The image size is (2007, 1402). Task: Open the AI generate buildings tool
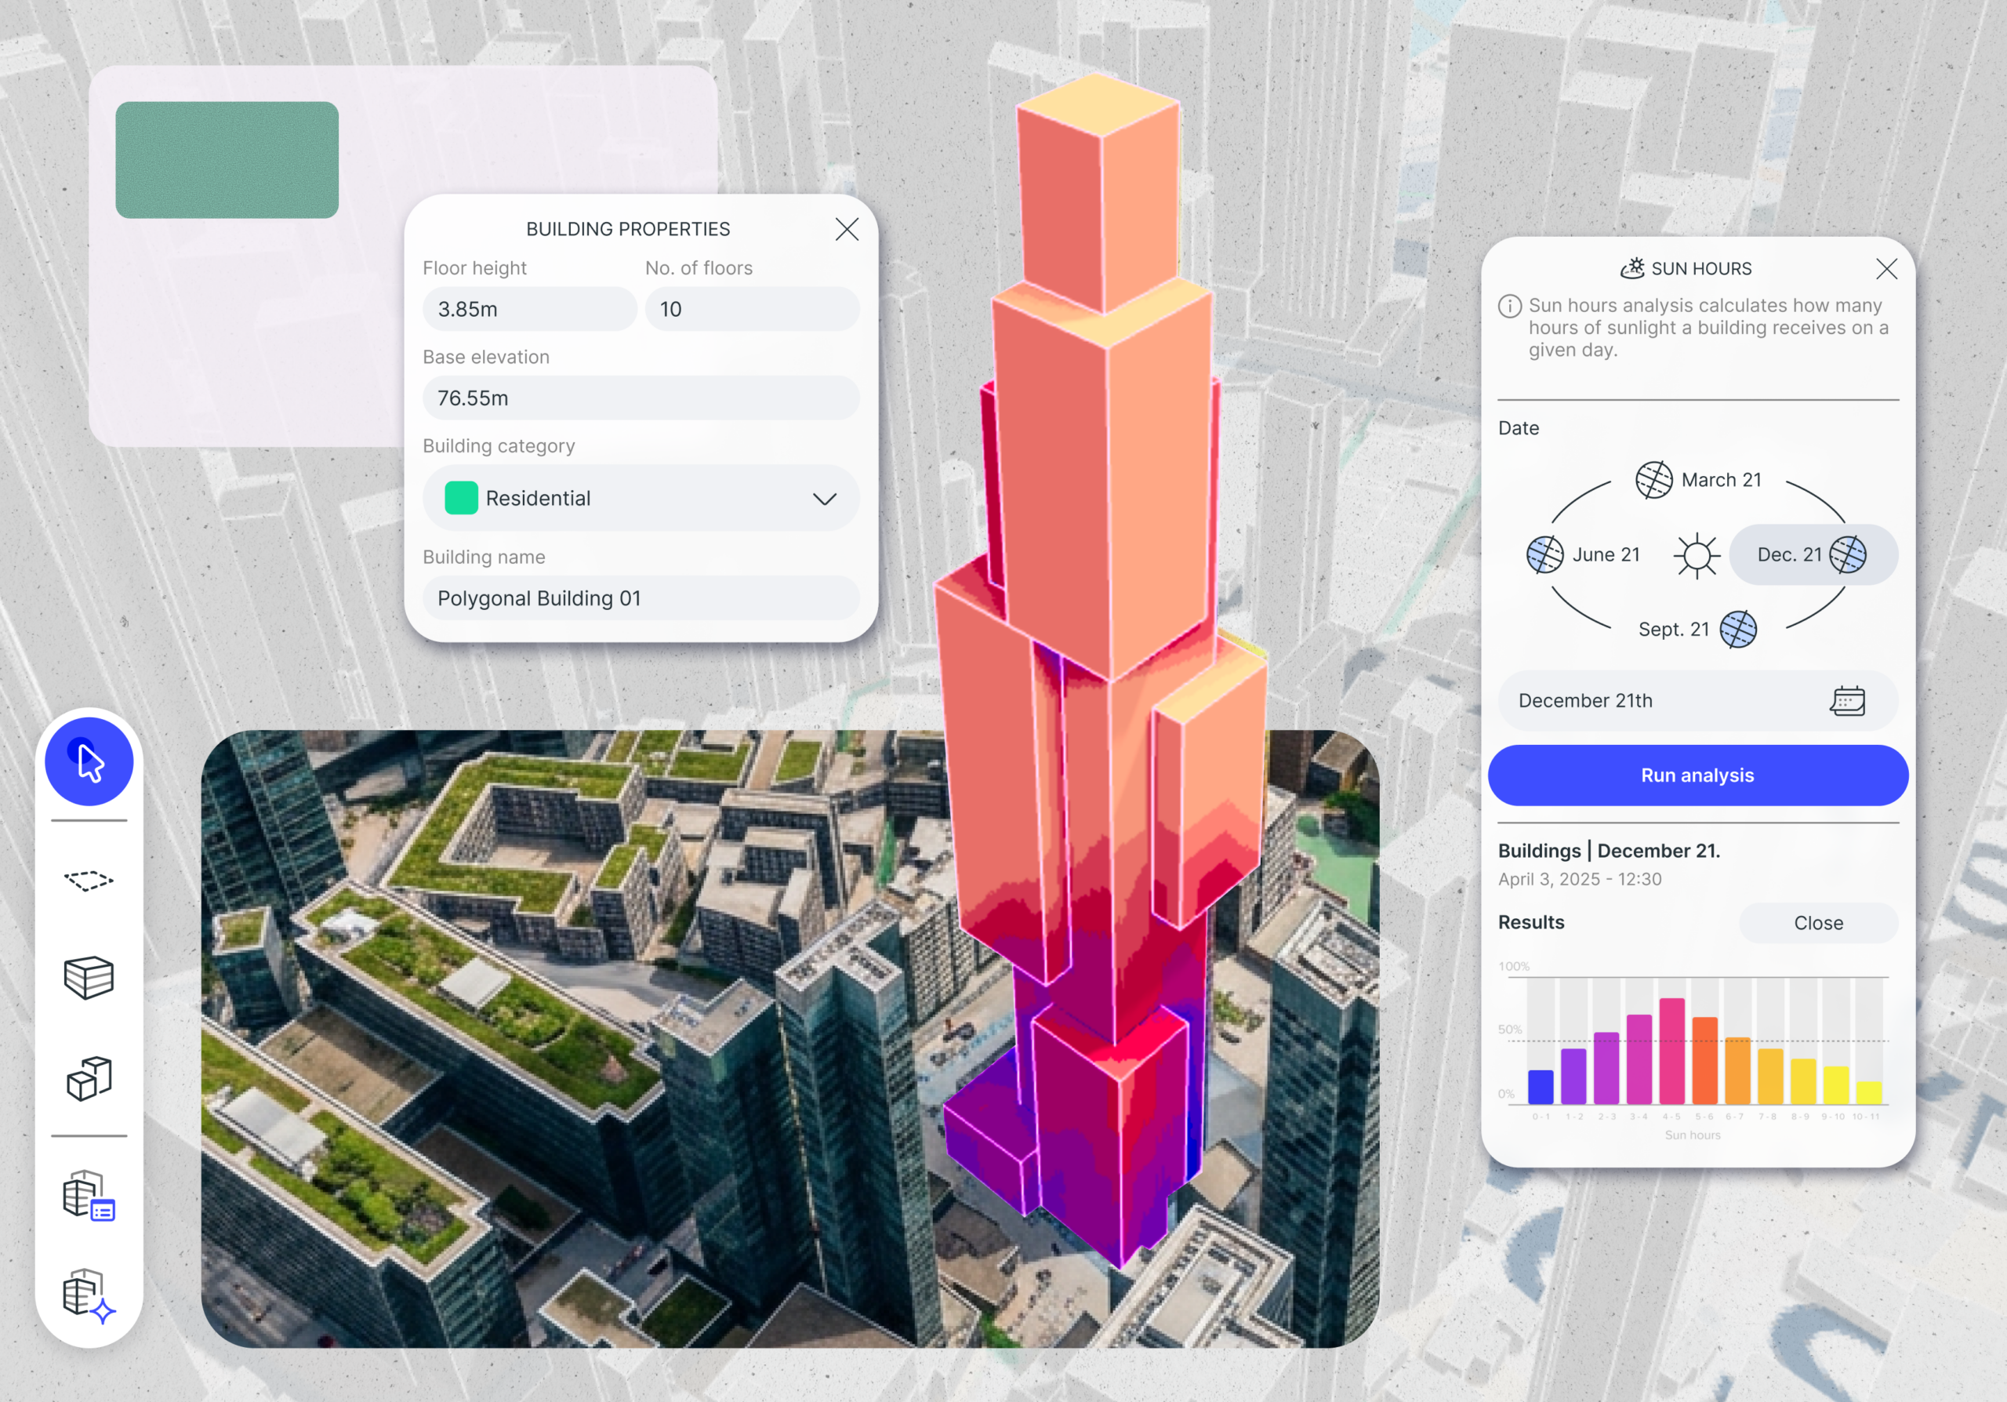tap(89, 1296)
